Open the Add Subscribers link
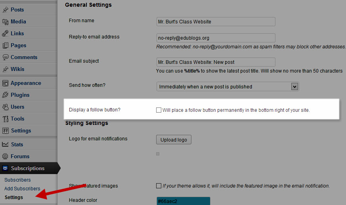346x205 pixels. click(x=22, y=189)
